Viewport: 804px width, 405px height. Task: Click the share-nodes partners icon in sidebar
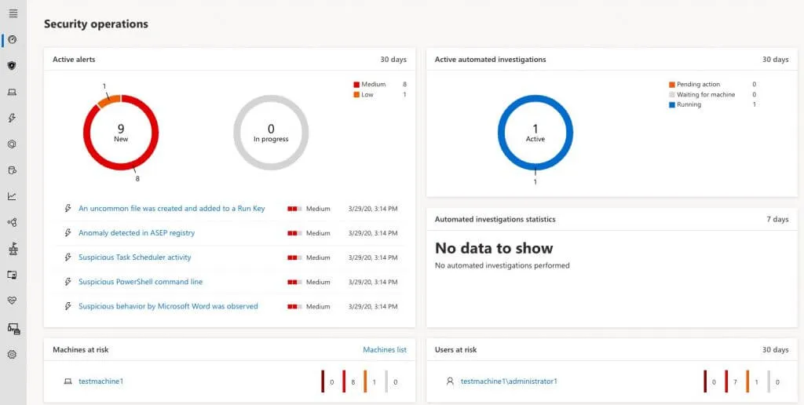tap(13, 222)
